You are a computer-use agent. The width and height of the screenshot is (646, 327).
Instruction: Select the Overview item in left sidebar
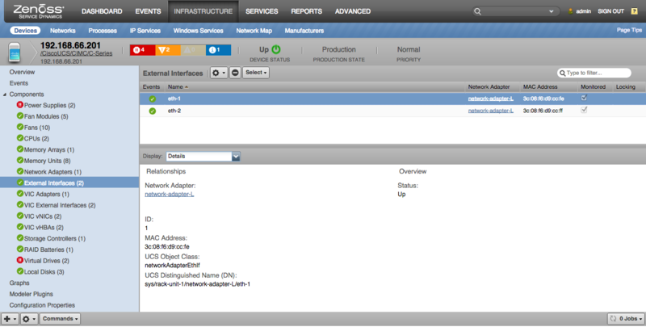coord(23,72)
